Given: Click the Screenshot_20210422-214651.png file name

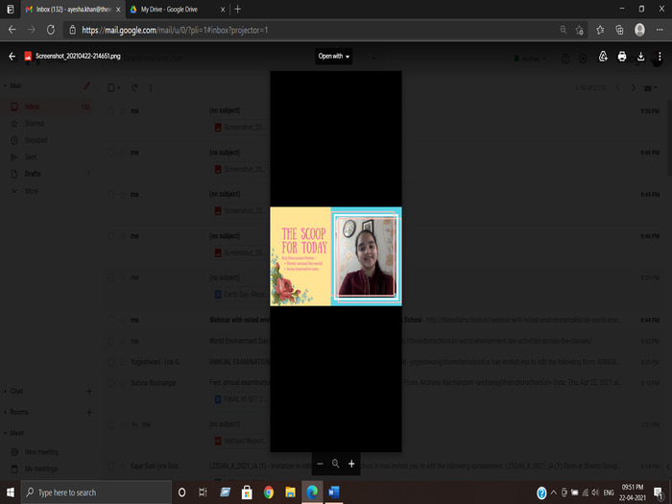Looking at the screenshot, I should point(78,56).
